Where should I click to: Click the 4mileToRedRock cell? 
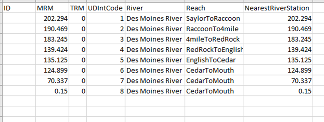pos(214,39)
